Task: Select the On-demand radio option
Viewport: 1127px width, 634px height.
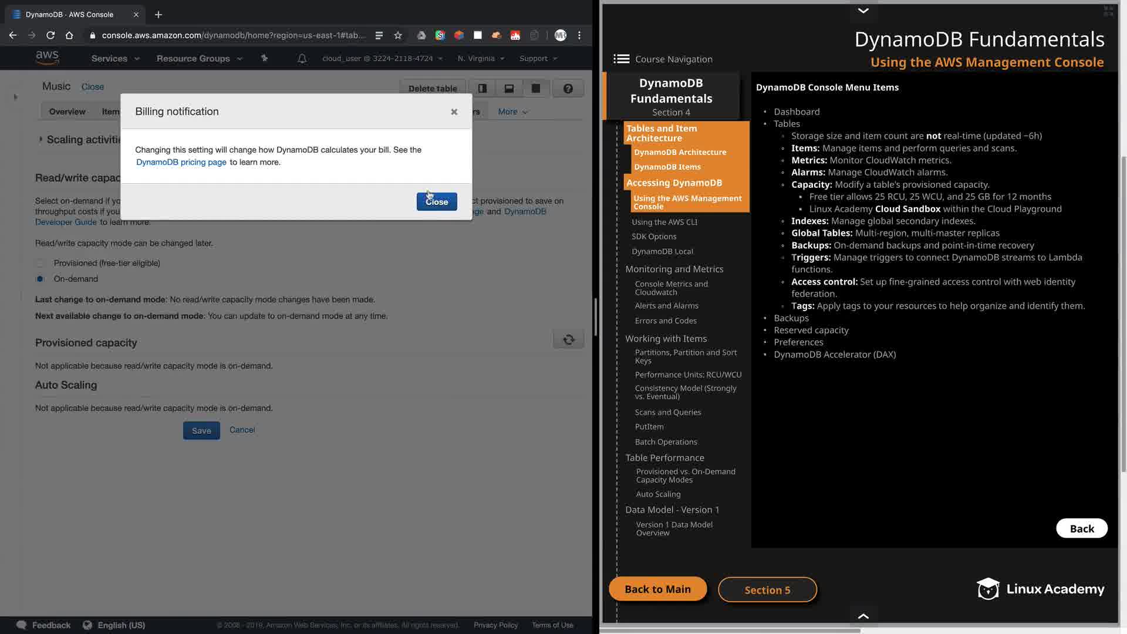Action: (x=40, y=279)
